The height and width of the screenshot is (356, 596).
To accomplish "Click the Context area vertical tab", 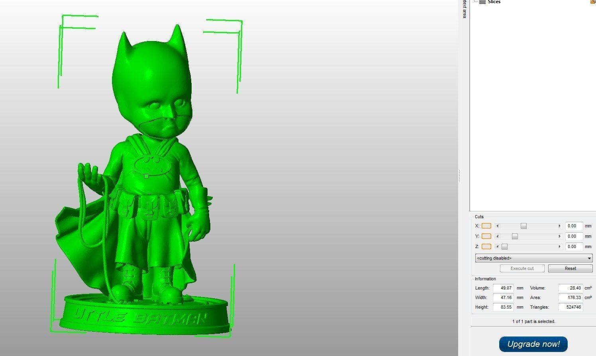I will pyautogui.click(x=464, y=9).
